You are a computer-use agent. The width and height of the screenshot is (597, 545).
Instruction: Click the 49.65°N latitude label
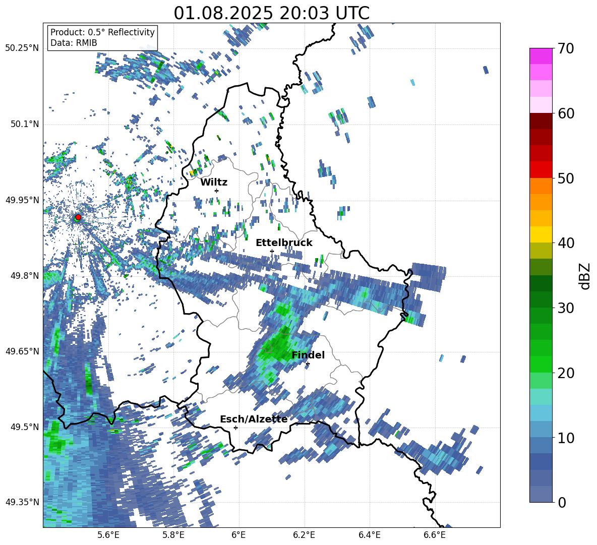click(22, 351)
